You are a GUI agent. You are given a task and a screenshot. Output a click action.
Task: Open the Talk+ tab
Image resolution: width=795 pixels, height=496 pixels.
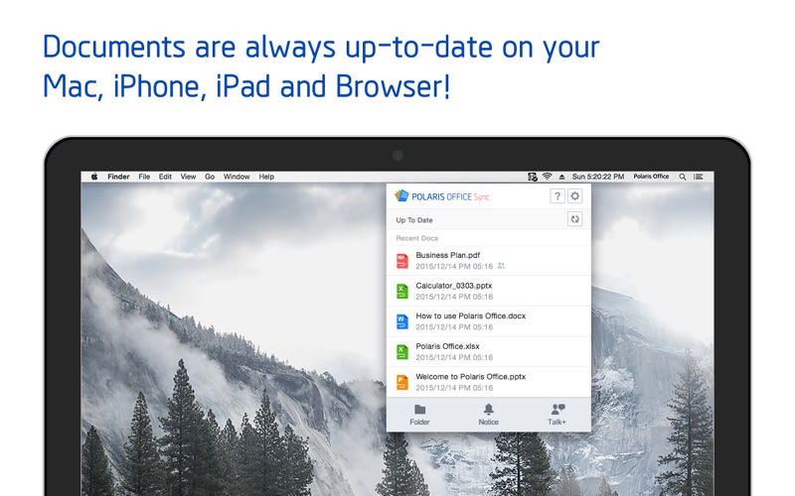coord(557,415)
